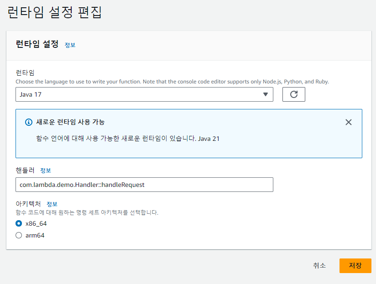Click the info icon in the notice banner

[x=29, y=122]
